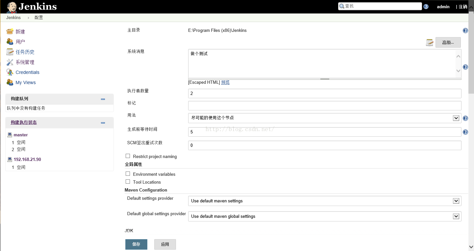Click the quiet period field showing 5

pyautogui.click(x=325, y=132)
